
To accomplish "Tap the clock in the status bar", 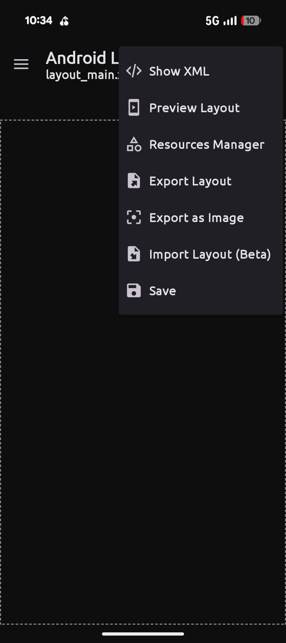I will point(39,21).
